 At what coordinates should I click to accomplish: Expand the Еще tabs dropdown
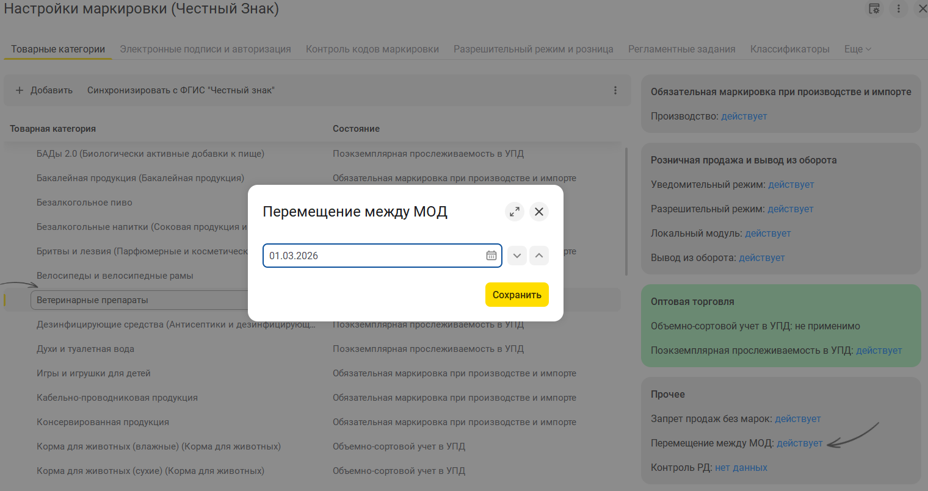[857, 49]
